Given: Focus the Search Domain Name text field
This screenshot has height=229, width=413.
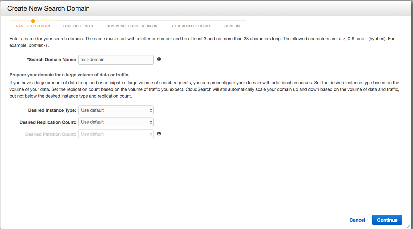Looking at the screenshot, I should click(116, 60).
